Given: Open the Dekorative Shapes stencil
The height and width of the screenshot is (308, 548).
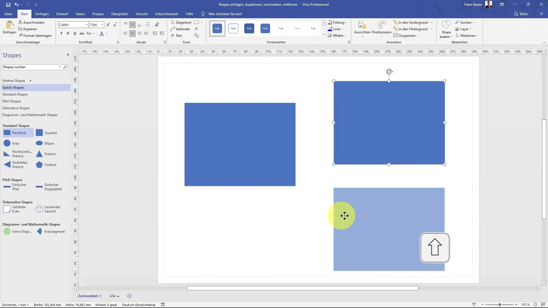Looking at the screenshot, I should pyautogui.click(x=16, y=108).
